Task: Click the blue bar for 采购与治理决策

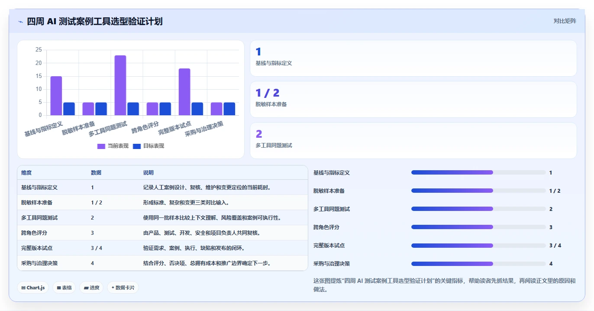Action: (229, 109)
